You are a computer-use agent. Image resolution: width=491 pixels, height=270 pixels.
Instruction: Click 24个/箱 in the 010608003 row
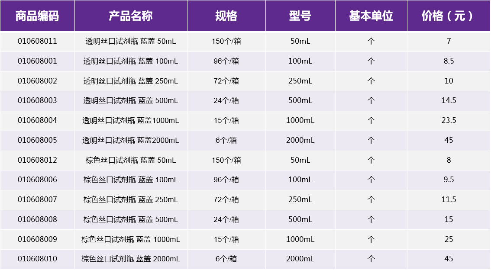pos(226,100)
